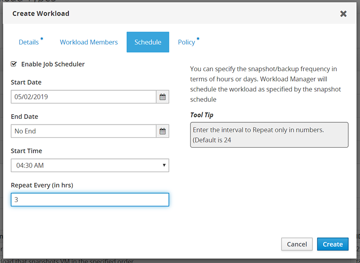The width and height of the screenshot is (360, 263).
Task: Click the blue Create button
Action: pos(333,244)
